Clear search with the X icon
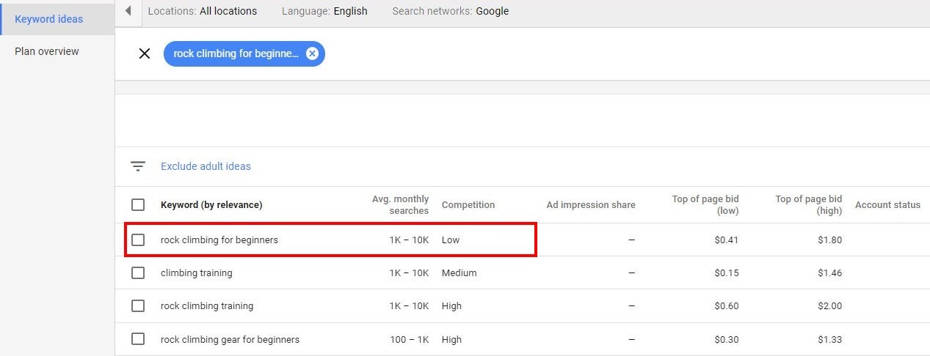Viewport: 930px width, 356px height. pyautogui.click(x=145, y=53)
